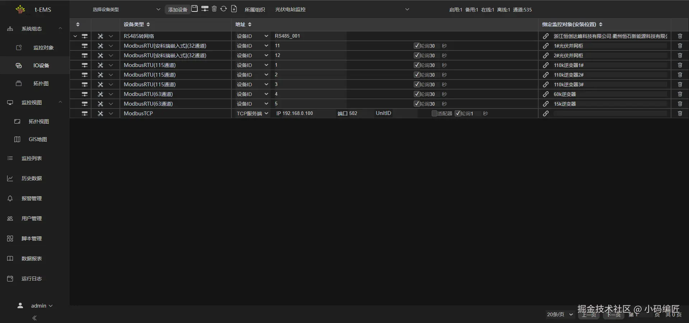Click the 下一页 pagination button
The height and width of the screenshot is (323, 689).
pyautogui.click(x=614, y=315)
